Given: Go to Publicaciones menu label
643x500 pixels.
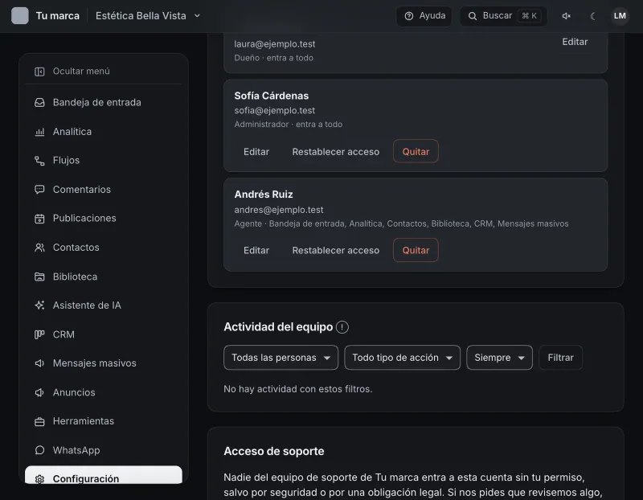Looking at the screenshot, I should 84,218.
